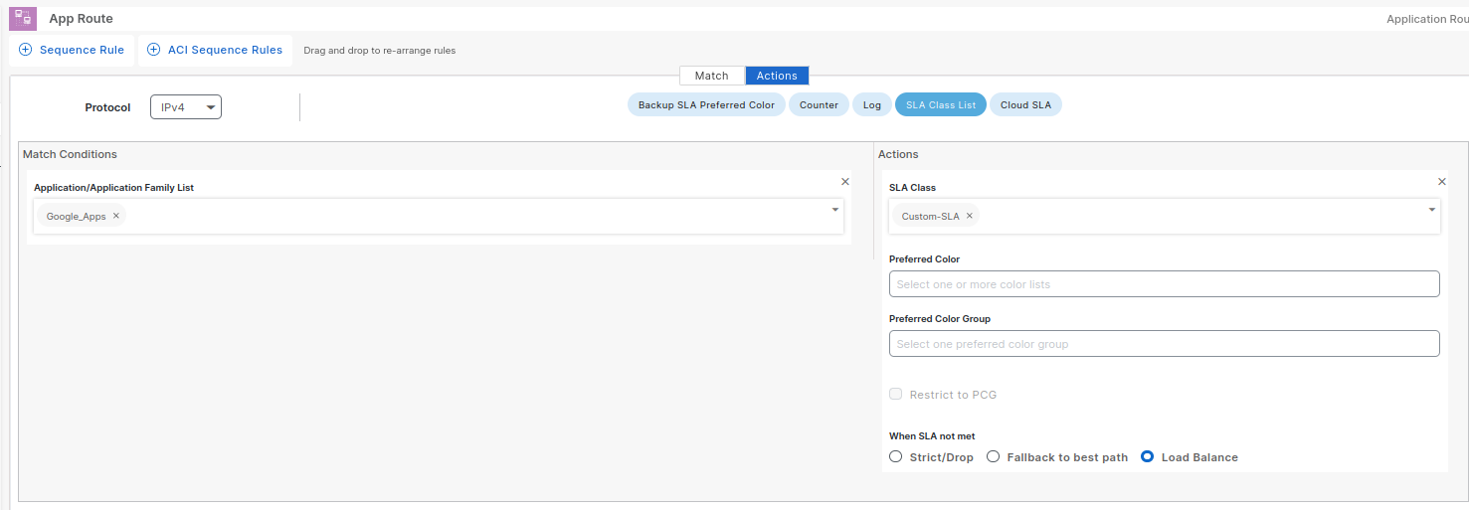The width and height of the screenshot is (1469, 510).
Task: Open the Protocol IPv4 dropdown
Action: [x=186, y=107]
